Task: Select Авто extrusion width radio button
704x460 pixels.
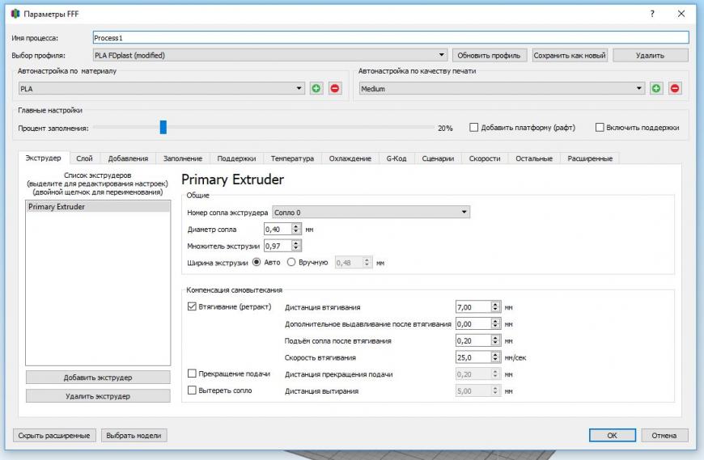Action: (x=257, y=262)
